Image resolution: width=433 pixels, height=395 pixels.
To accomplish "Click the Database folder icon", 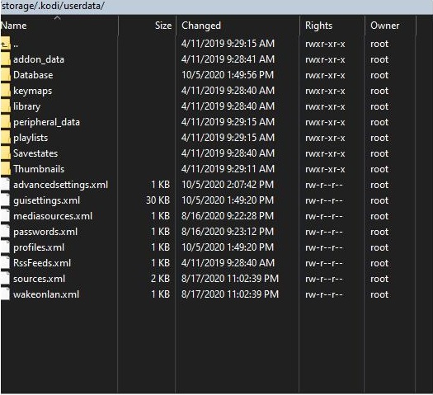I will 6,75.
